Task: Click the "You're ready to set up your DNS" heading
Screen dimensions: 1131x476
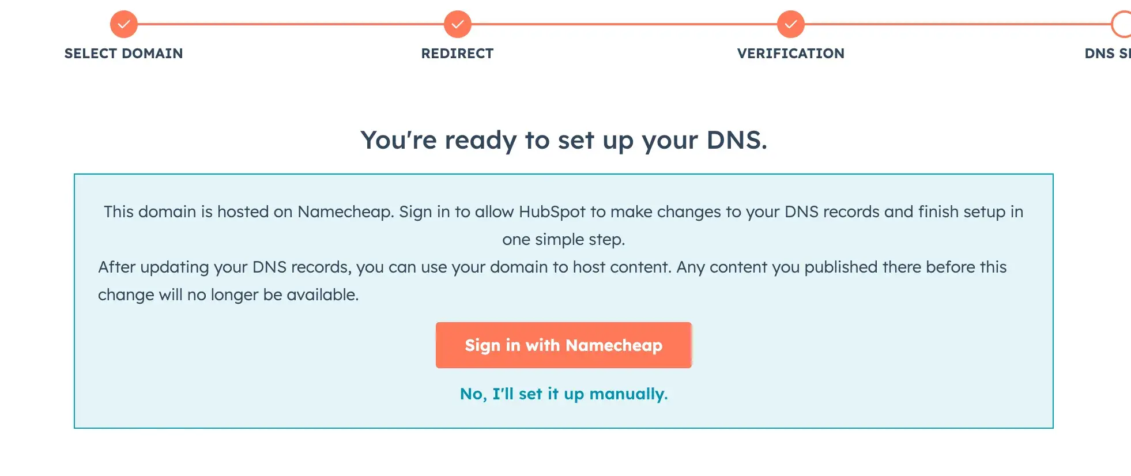Action: (x=563, y=140)
